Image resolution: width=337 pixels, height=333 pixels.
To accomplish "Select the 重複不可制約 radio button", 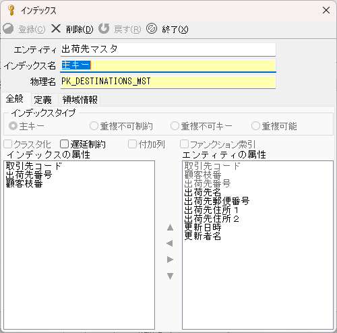I will [121, 126].
